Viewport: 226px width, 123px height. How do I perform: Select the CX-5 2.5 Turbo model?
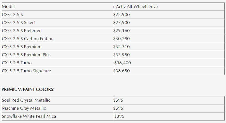click(17, 63)
